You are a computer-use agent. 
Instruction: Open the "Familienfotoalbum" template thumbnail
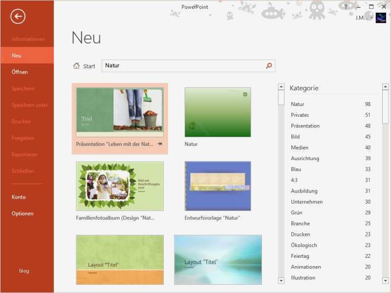[x=120, y=186]
